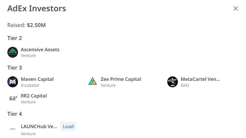Close the AdEx Investors dialog
This screenshot has height=138, width=246.
236,8
